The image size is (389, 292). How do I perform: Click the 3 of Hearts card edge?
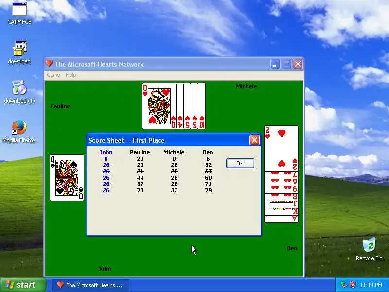(x=194, y=106)
